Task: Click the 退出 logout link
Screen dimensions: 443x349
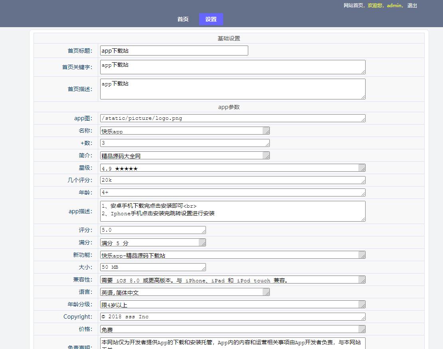Action: tap(412, 6)
